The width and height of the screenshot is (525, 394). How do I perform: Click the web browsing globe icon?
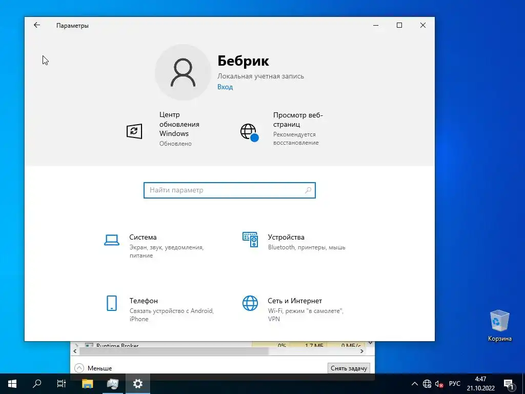tap(250, 132)
